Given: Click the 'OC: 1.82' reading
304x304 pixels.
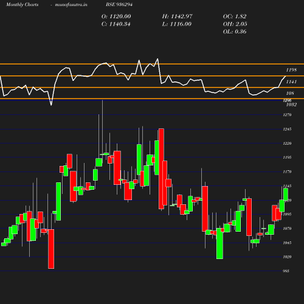Looking at the screenshot, I should (235, 16).
